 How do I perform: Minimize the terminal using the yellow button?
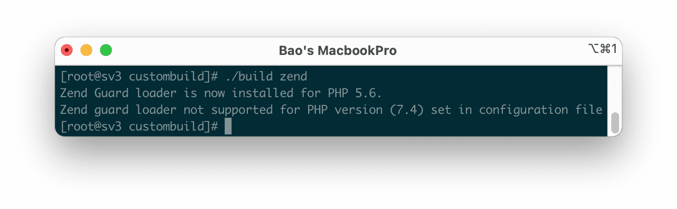tap(86, 50)
